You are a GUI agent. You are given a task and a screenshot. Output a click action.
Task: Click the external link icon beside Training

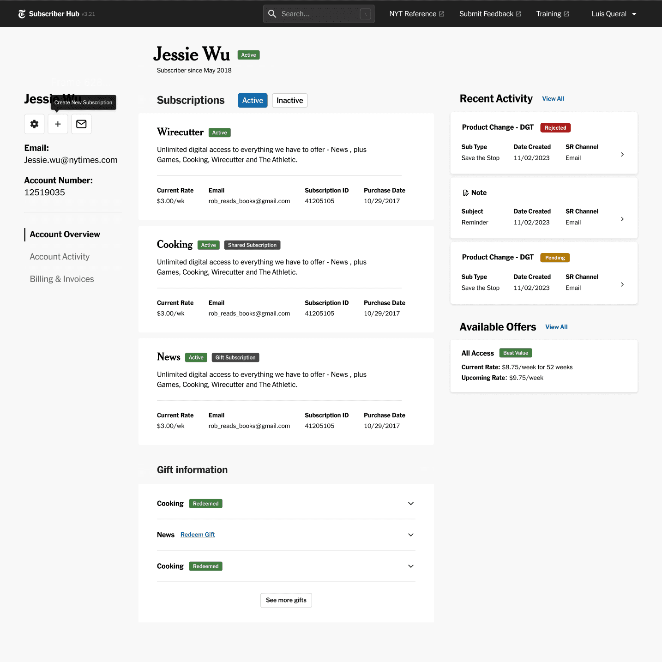(x=566, y=14)
